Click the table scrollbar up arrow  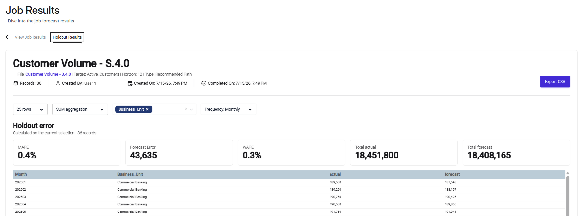point(568,173)
